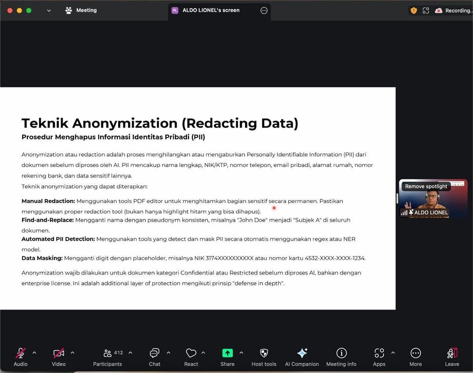Expand video options arrow next to Video

click(72, 353)
